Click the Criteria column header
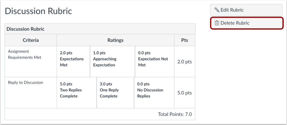The width and height of the screenshot is (287, 125). 31,40
